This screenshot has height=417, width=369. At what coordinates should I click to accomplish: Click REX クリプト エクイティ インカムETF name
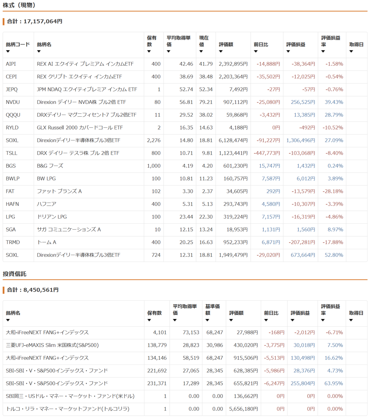coord(79,76)
